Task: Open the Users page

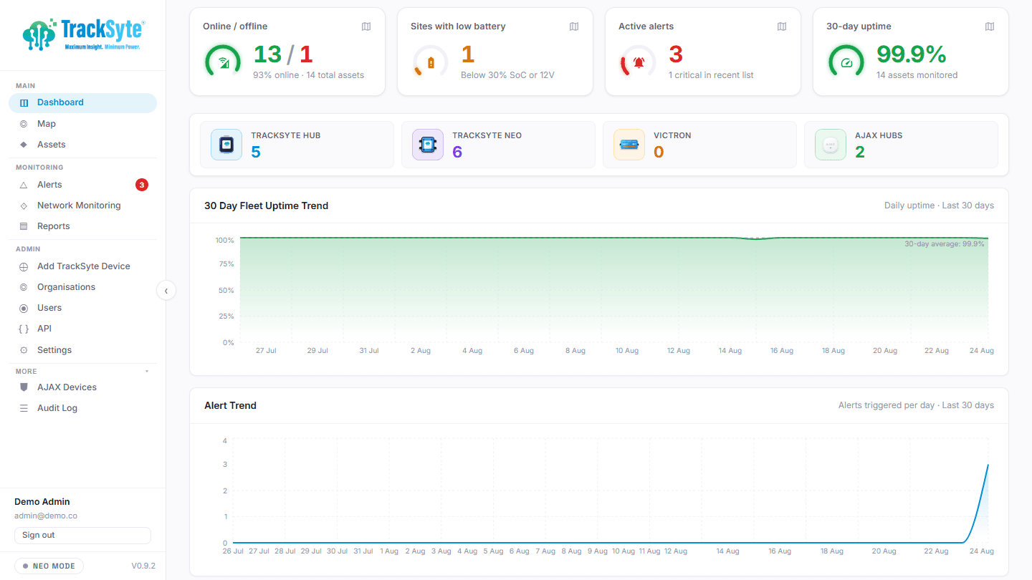Action: tap(82, 308)
